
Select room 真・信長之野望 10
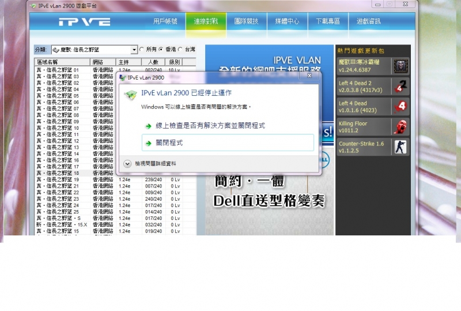pos(58,128)
